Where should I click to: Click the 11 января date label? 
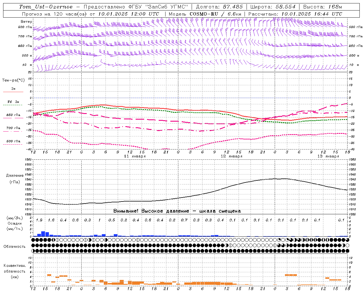point(135,156)
